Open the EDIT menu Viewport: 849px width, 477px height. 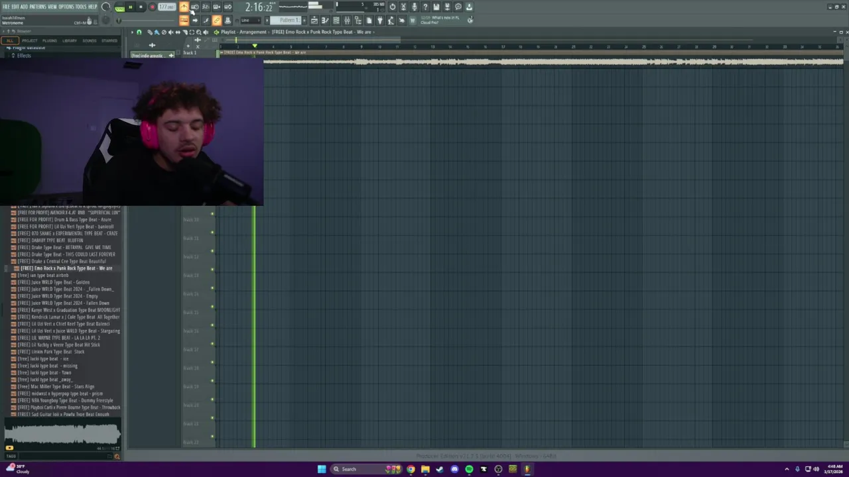(x=15, y=7)
